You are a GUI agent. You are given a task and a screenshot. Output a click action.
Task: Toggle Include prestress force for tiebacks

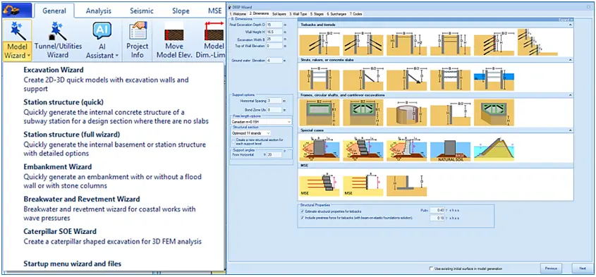(x=302, y=218)
